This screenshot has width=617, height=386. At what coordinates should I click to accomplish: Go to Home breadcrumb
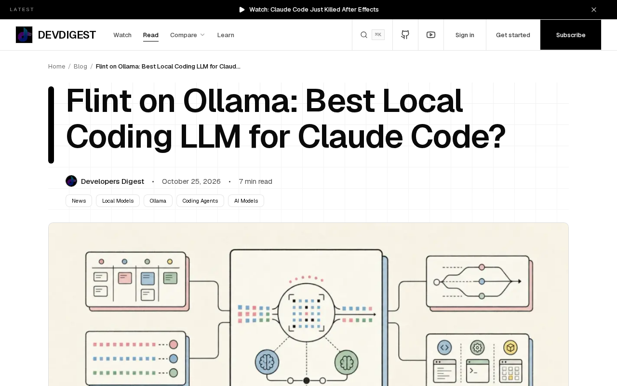point(57,66)
